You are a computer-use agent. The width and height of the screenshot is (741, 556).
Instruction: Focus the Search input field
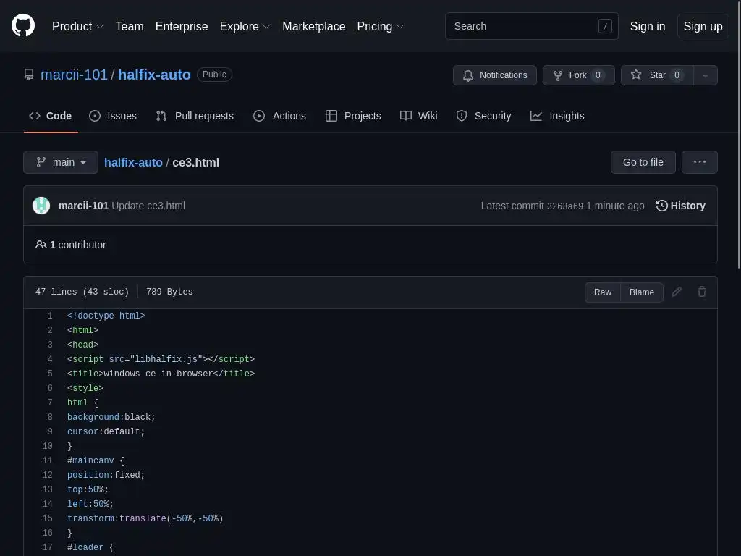coord(532,26)
